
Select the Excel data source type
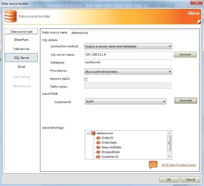[x=21, y=67]
